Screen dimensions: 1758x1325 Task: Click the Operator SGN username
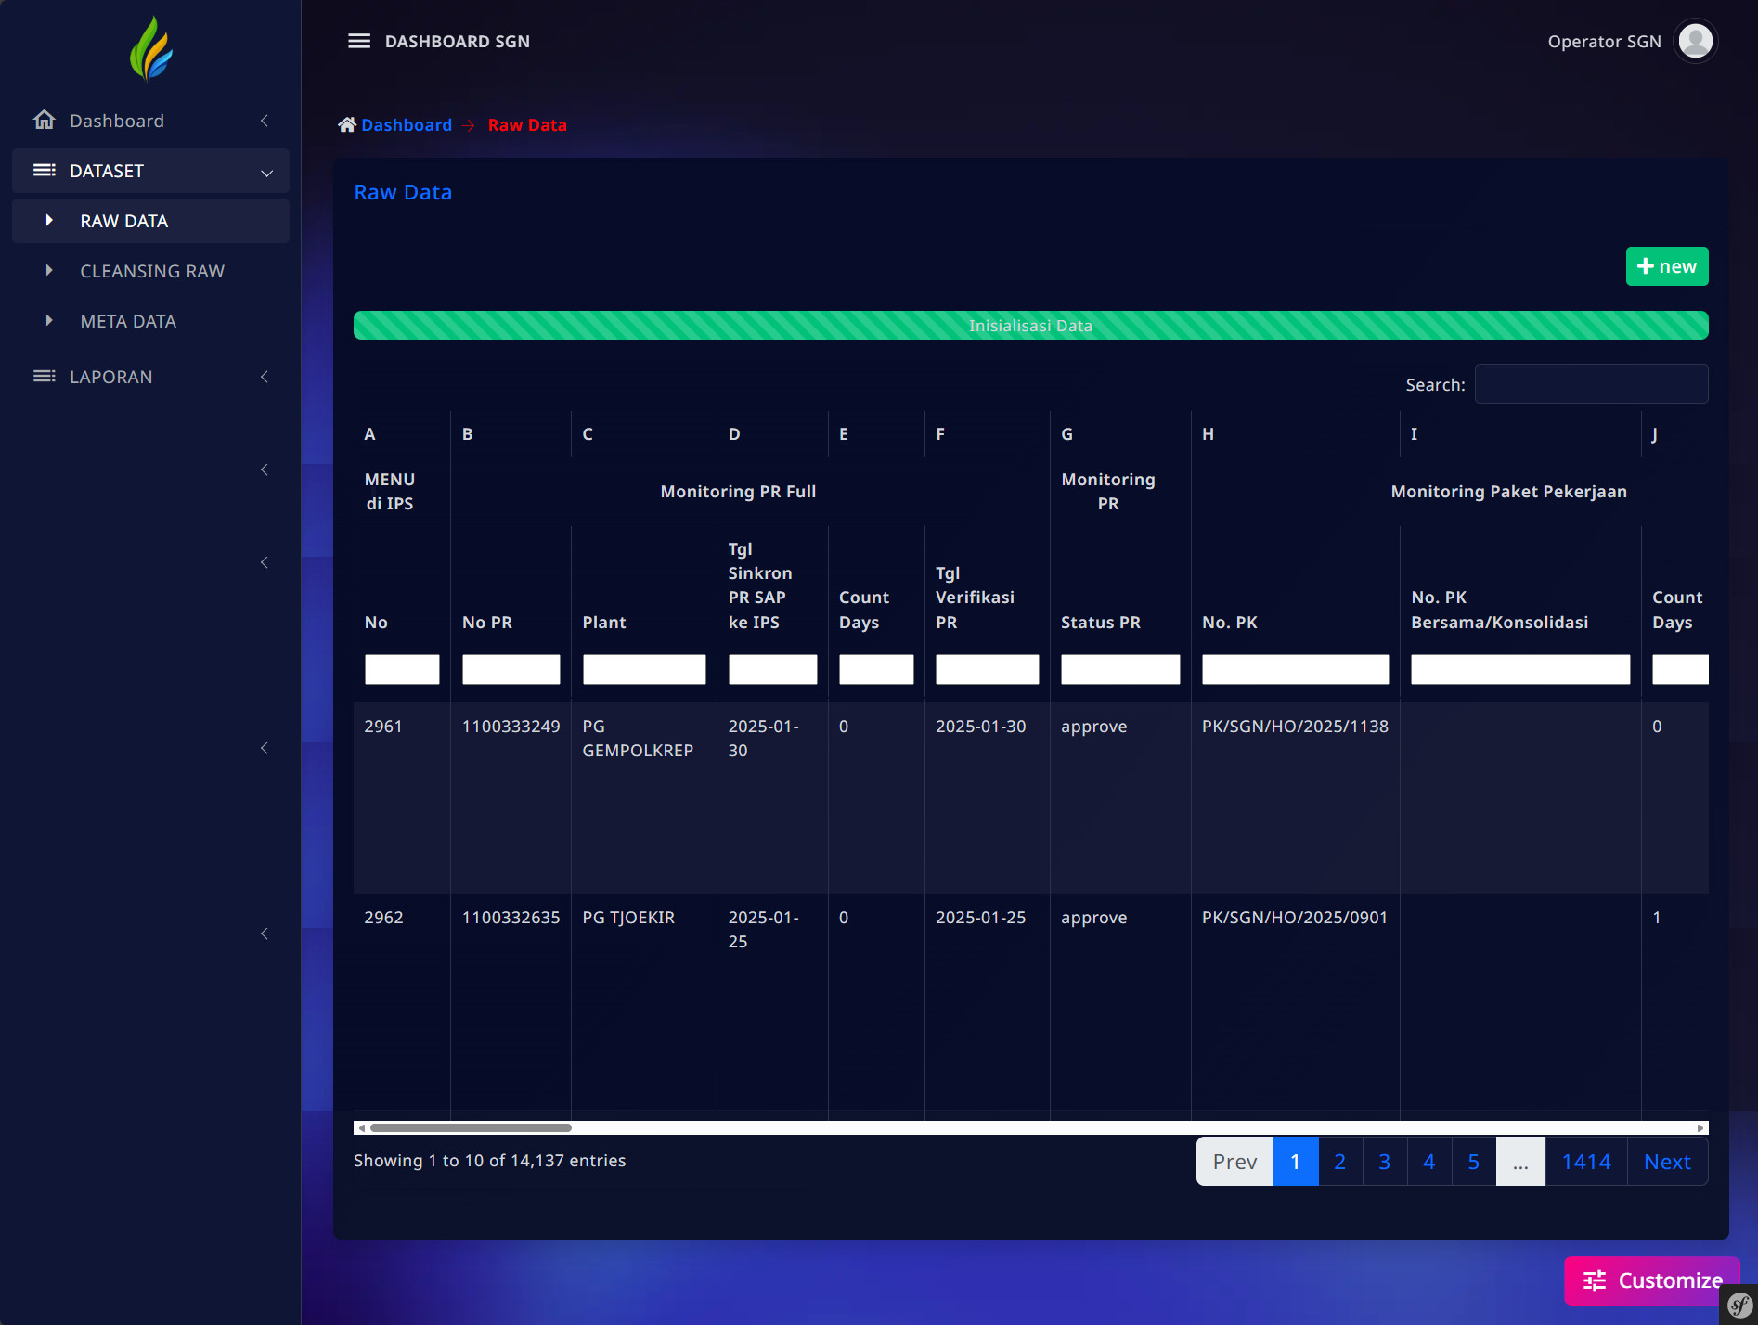tap(1604, 41)
